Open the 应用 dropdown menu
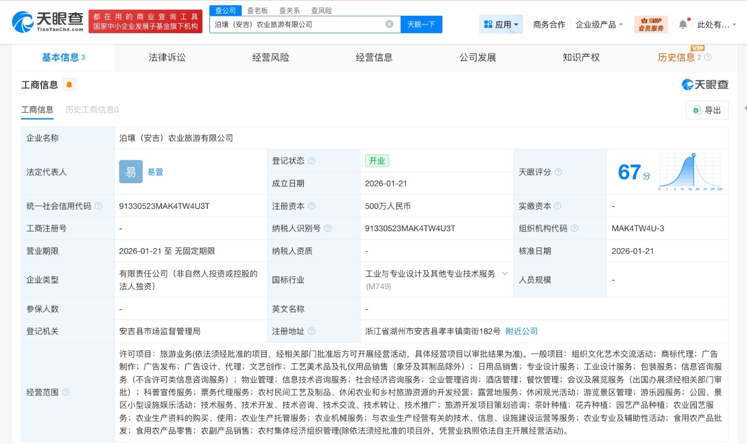747x444 pixels. point(501,25)
